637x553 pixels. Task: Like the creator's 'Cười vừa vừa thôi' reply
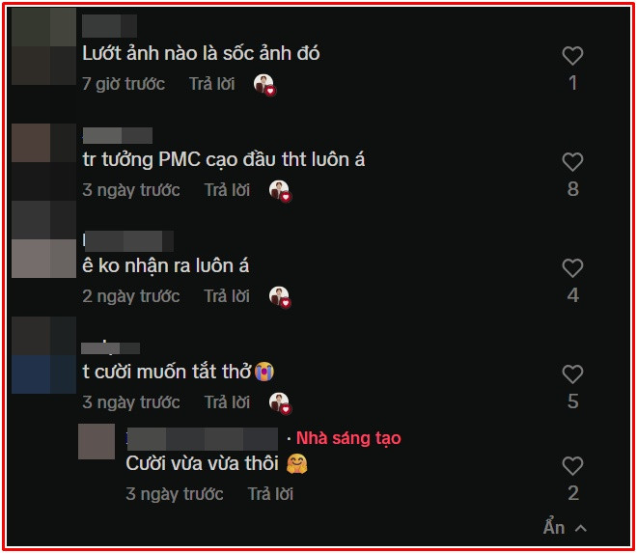[572, 465]
